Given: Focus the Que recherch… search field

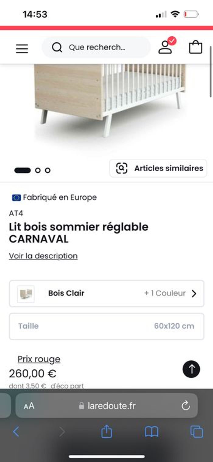Looking at the screenshot, I should click(97, 47).
